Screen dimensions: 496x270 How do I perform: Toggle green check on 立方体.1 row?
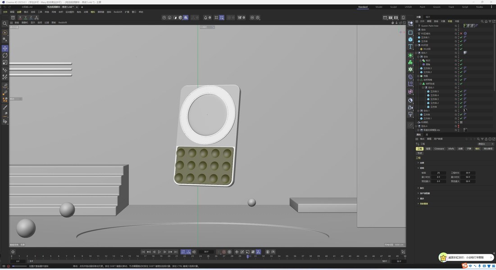click(461, 37)
